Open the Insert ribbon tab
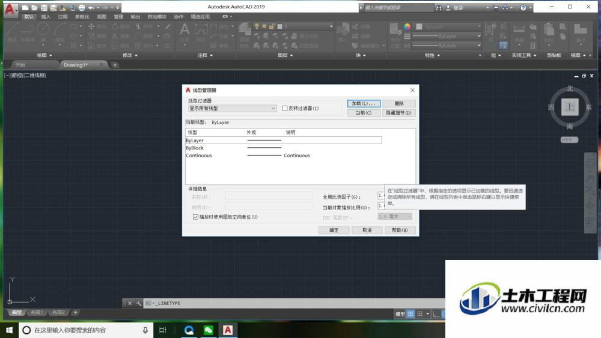601x338 pixels. click(x=46, y=17)
